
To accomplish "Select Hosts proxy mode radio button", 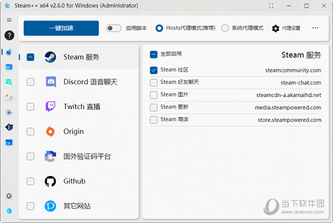I will click(159, 28).
